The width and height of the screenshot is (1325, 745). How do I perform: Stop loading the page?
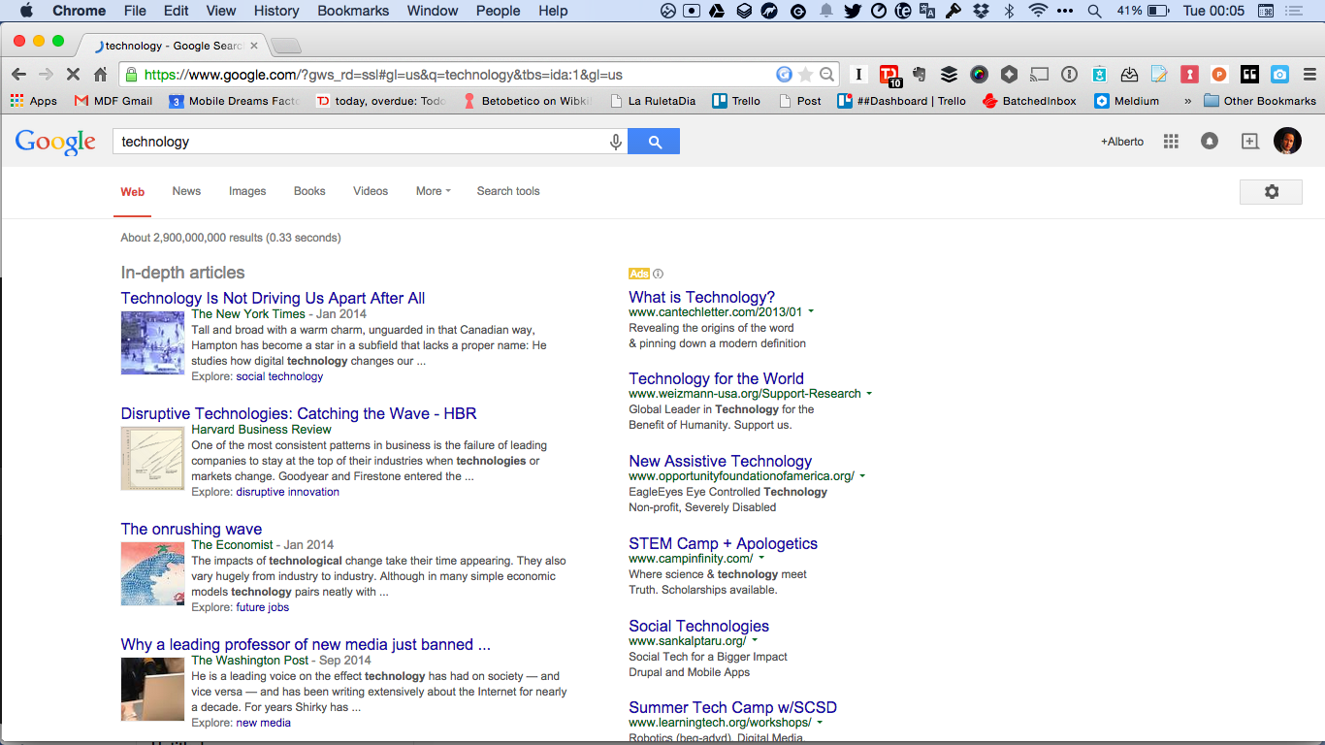[74, 75]
